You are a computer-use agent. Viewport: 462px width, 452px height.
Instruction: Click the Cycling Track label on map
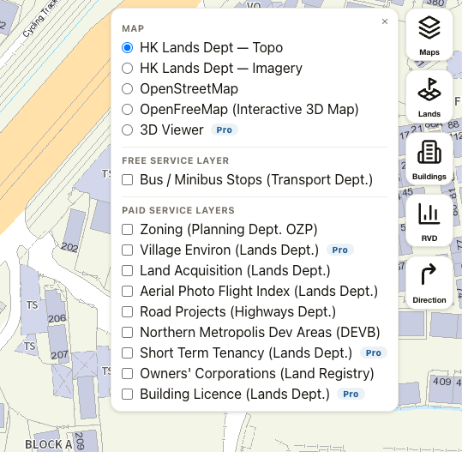pos(39,18)
